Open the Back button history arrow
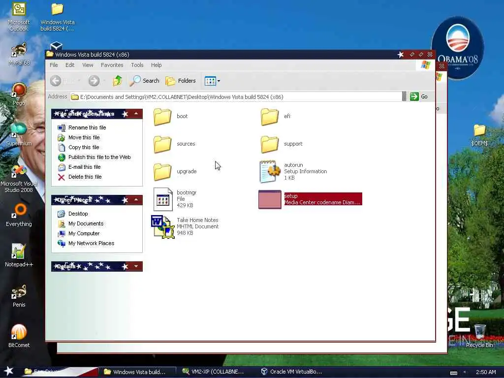 tap(79, 81)
